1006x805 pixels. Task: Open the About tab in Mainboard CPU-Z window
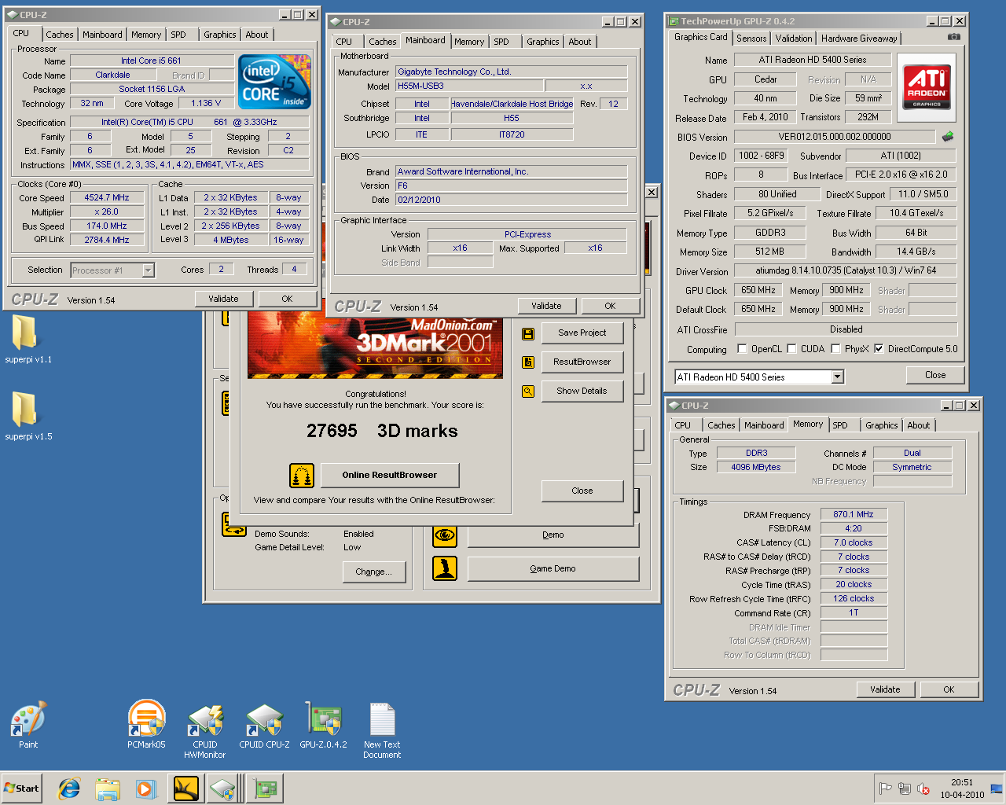click(580, 42)
